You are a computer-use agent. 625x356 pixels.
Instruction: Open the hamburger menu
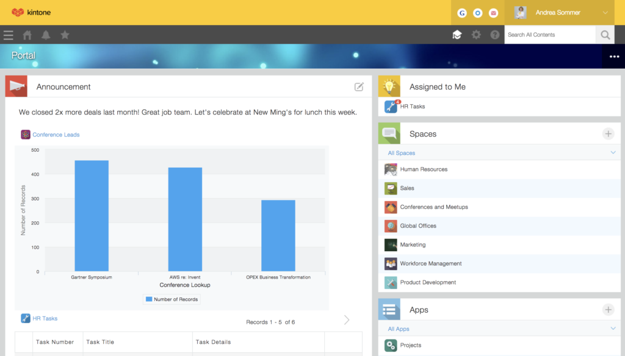(9, 35)
